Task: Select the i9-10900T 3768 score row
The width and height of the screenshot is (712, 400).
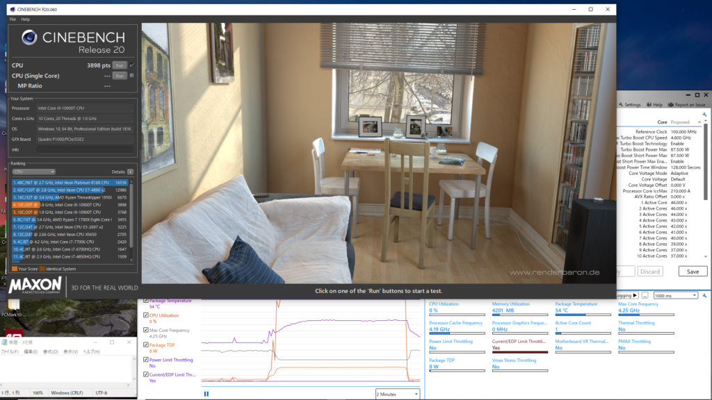Action: (x=70, y=212)
